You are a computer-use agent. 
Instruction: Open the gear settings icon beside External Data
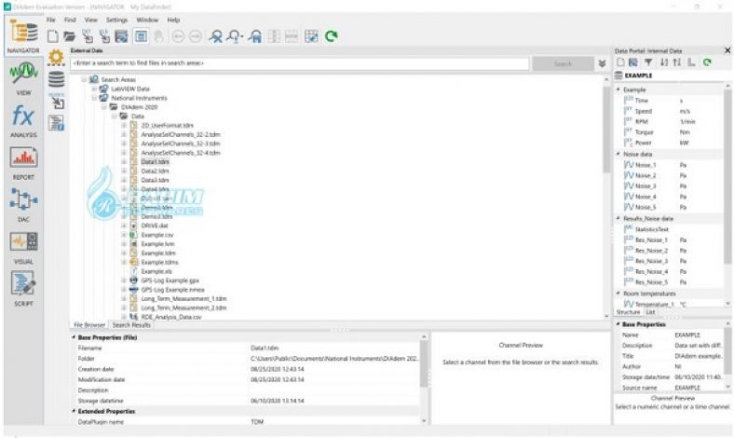pyautogui.click(x=56, y=57)
